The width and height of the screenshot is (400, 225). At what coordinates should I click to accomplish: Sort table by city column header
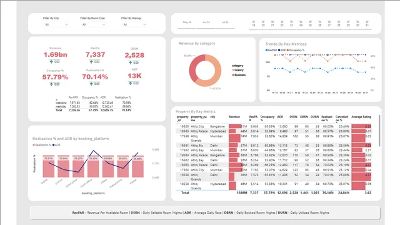pyautogui.click(x=212, y=117)
